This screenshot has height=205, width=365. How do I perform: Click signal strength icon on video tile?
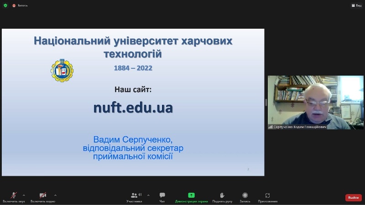click(x=271, y=127)
